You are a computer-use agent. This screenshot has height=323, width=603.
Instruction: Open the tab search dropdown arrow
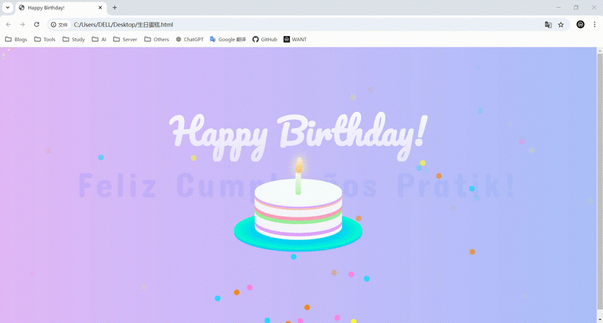pos(7,7)
